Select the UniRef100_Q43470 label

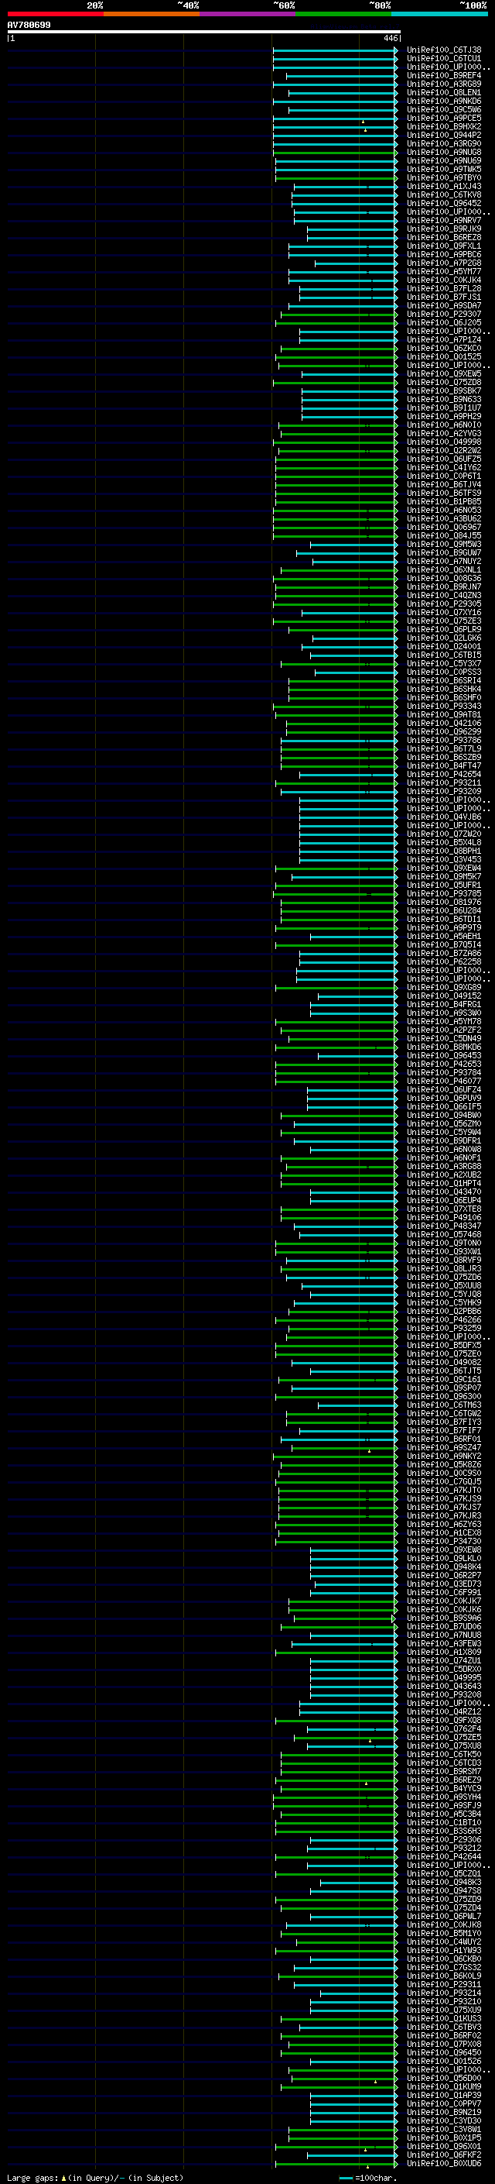point(444,1192)
